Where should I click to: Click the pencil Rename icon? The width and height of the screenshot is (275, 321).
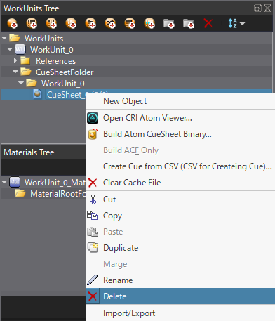93,280
